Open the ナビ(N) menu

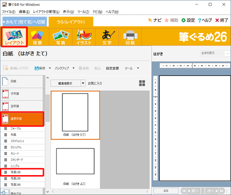click(x=97, y=12)
